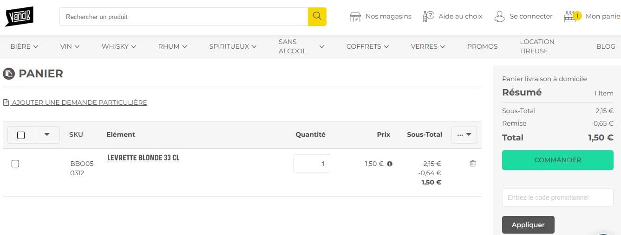
Task: Click the promo code input field
Action: click(557, 197)
